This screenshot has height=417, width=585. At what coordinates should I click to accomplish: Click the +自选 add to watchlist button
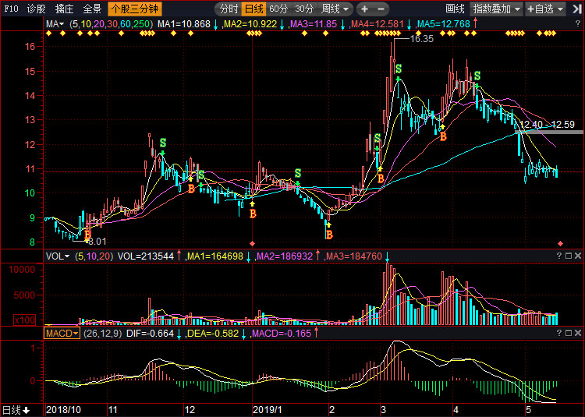(x=544, y=9)
